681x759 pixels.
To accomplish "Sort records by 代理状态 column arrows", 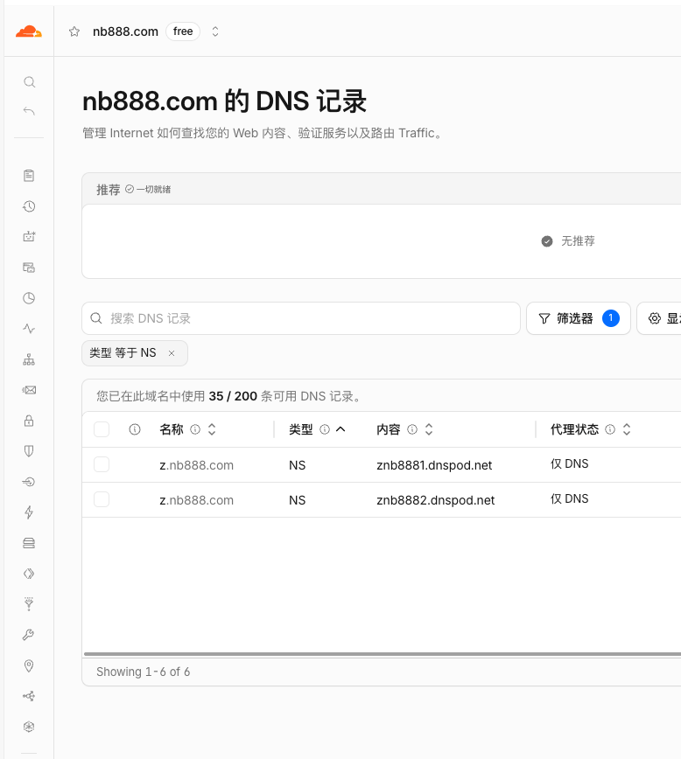I will pyautogui.click(x=627, y=429).
